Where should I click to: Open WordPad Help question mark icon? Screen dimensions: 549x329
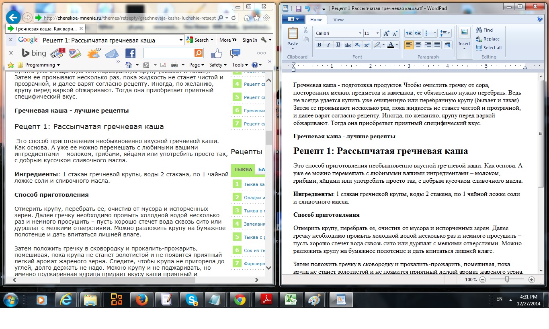[x=540, y=19]
